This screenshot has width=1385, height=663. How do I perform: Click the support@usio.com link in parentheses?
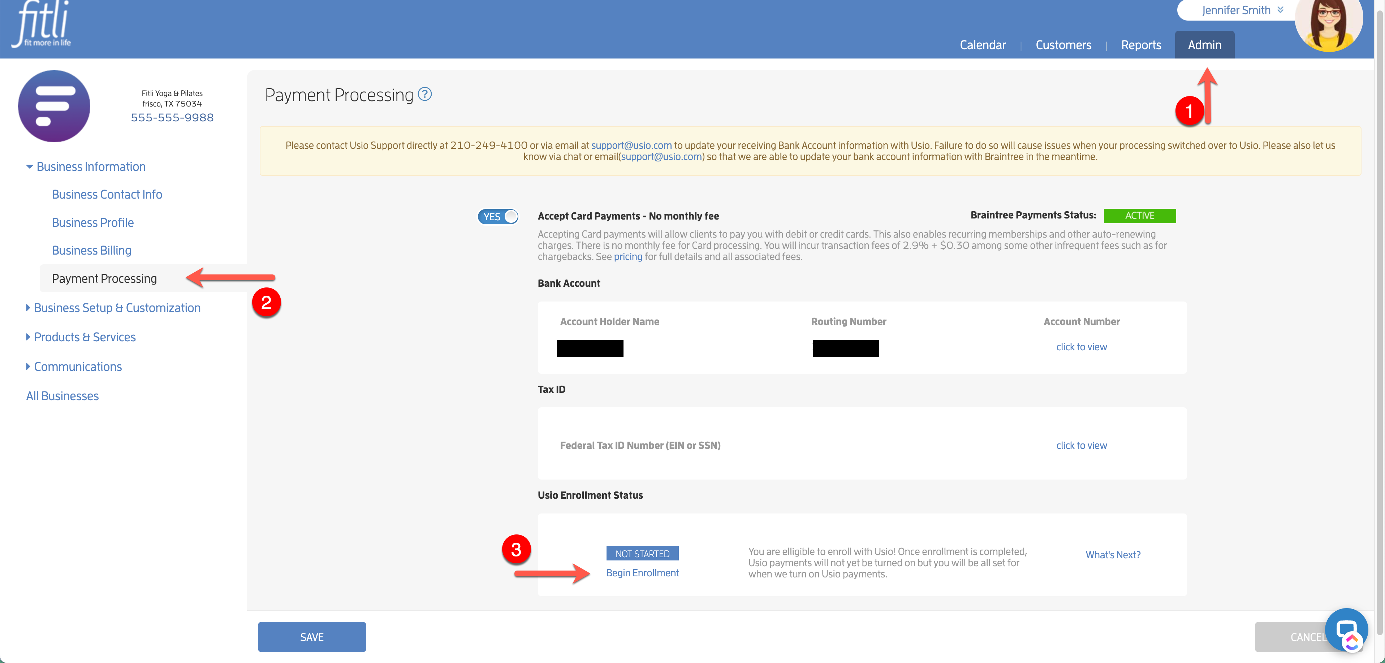pos(662,157)
